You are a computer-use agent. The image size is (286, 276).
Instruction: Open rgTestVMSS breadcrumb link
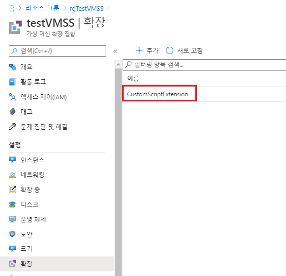click(87, 8)
